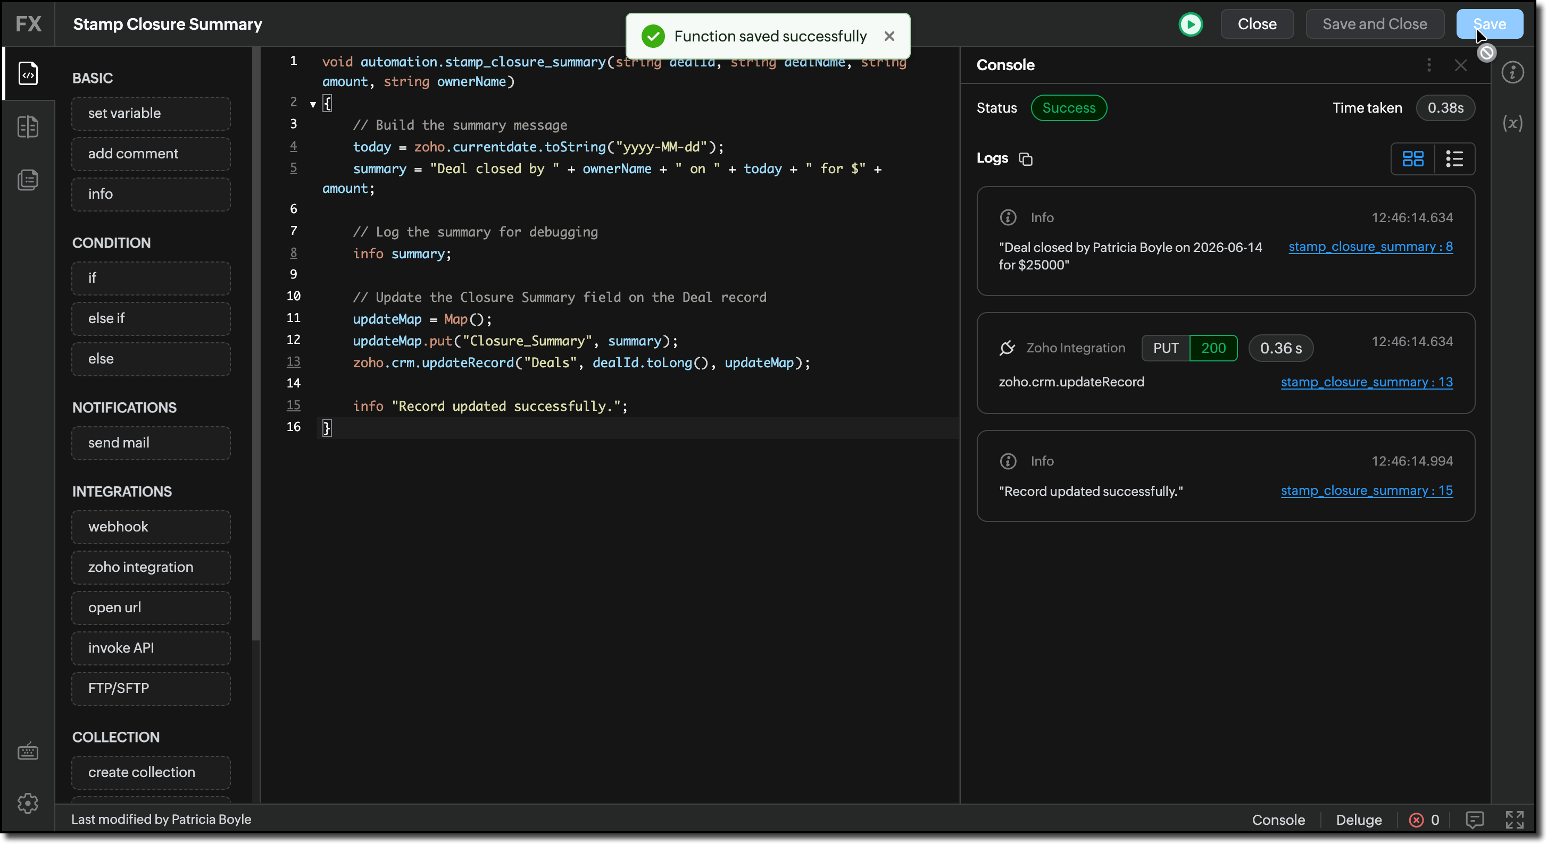Select the 'else' condition block
The image size is (1547, 844).
pyautogui.click(x=151, y=359)
